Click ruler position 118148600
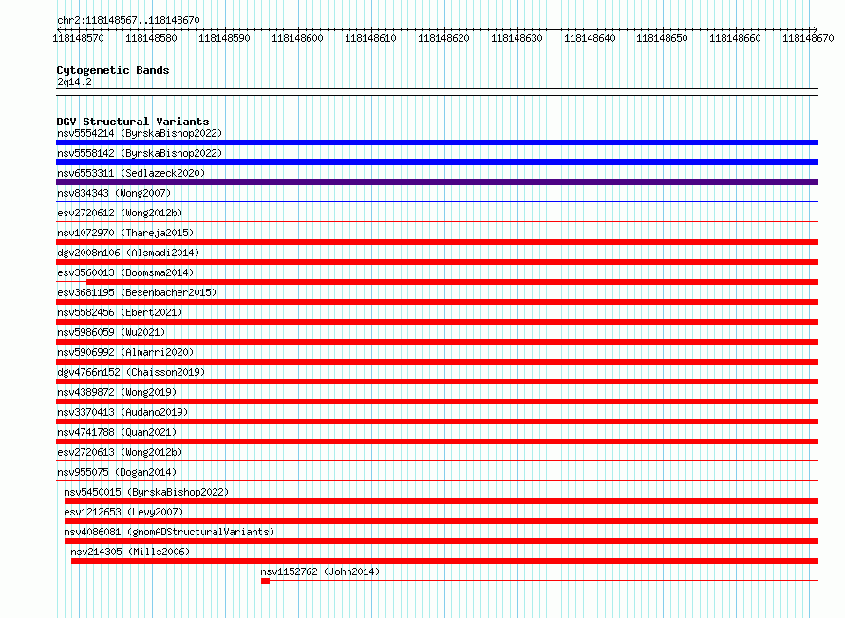 coord(297,38)
